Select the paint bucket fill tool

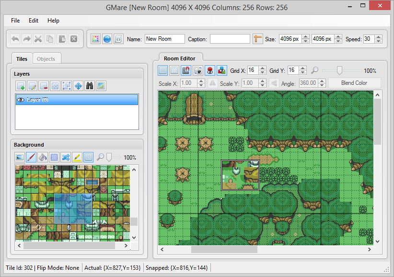click(x=43, y=158)
